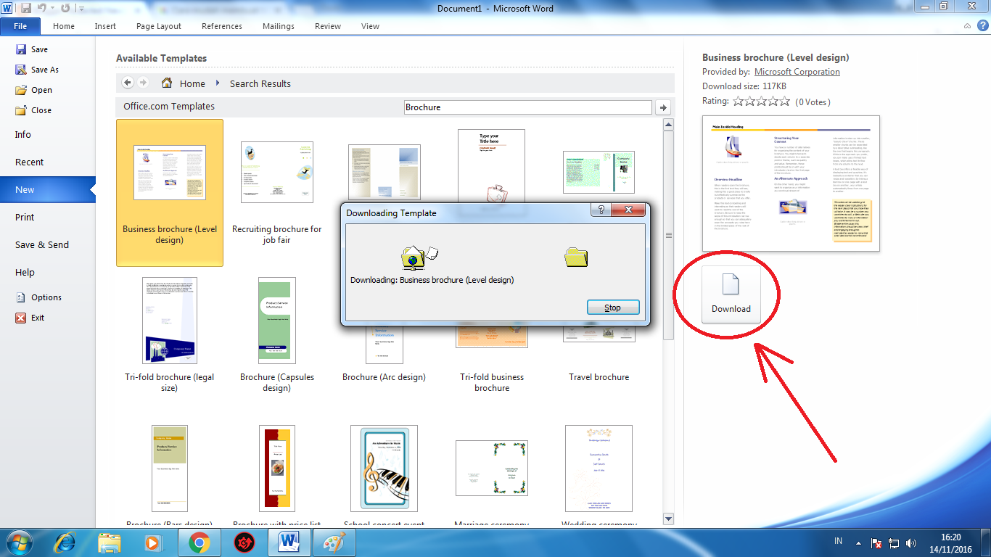Click the template list scrollbar down arrow

(669, 519)
